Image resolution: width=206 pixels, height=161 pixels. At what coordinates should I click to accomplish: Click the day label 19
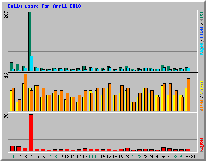[121, 157]
